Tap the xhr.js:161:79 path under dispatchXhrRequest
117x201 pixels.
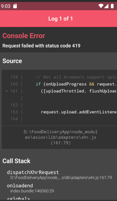[61, 178]
